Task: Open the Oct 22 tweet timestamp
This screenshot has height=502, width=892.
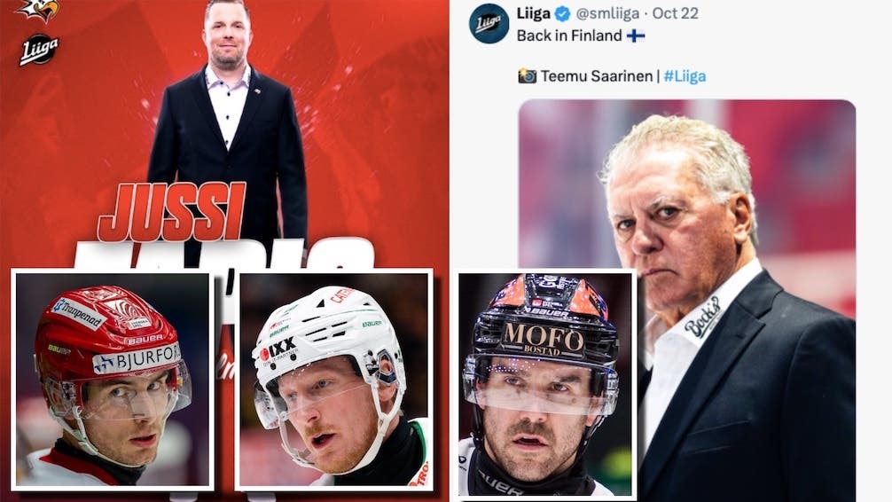Action: pos(676,13)
